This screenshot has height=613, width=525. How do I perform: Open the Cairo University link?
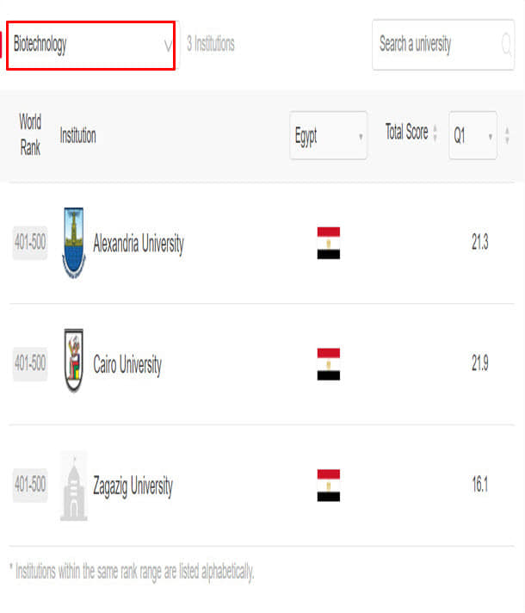point(127,365)
